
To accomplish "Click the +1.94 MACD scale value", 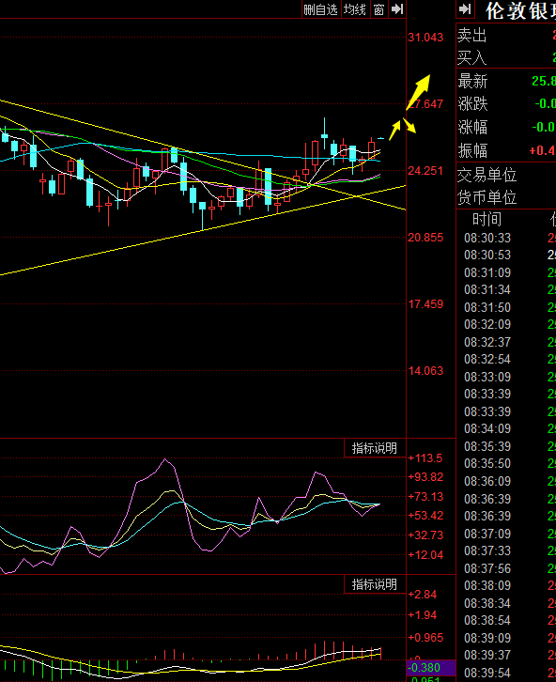I will pyautogui.click(x=422, y=615).
